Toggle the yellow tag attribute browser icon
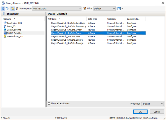This screenshot has width=166, height=120. point(12,9)
